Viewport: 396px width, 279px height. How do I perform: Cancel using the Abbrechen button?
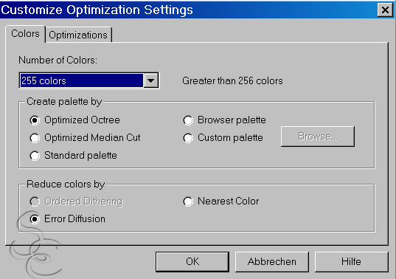coord(272,261)
